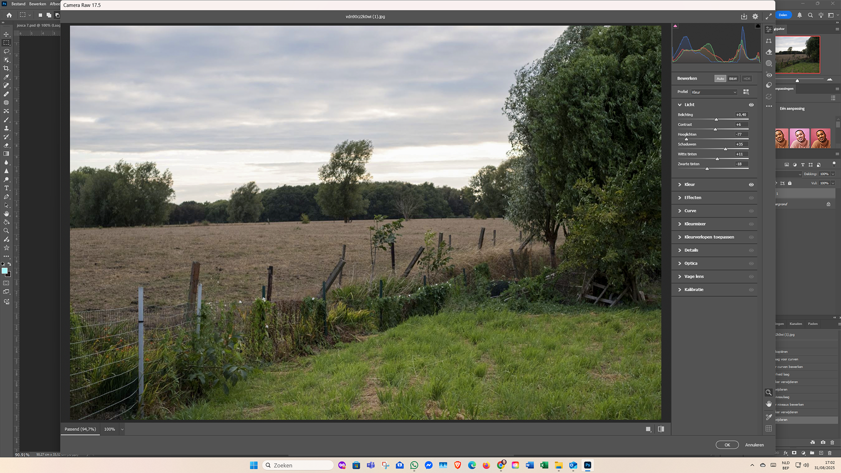Expand the Curve section
The image size is (841, 473).
point(690,211)
